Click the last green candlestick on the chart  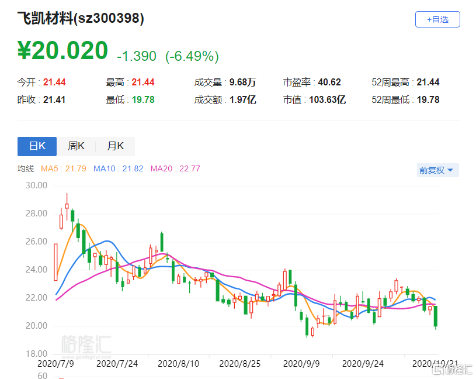(436, 316)
